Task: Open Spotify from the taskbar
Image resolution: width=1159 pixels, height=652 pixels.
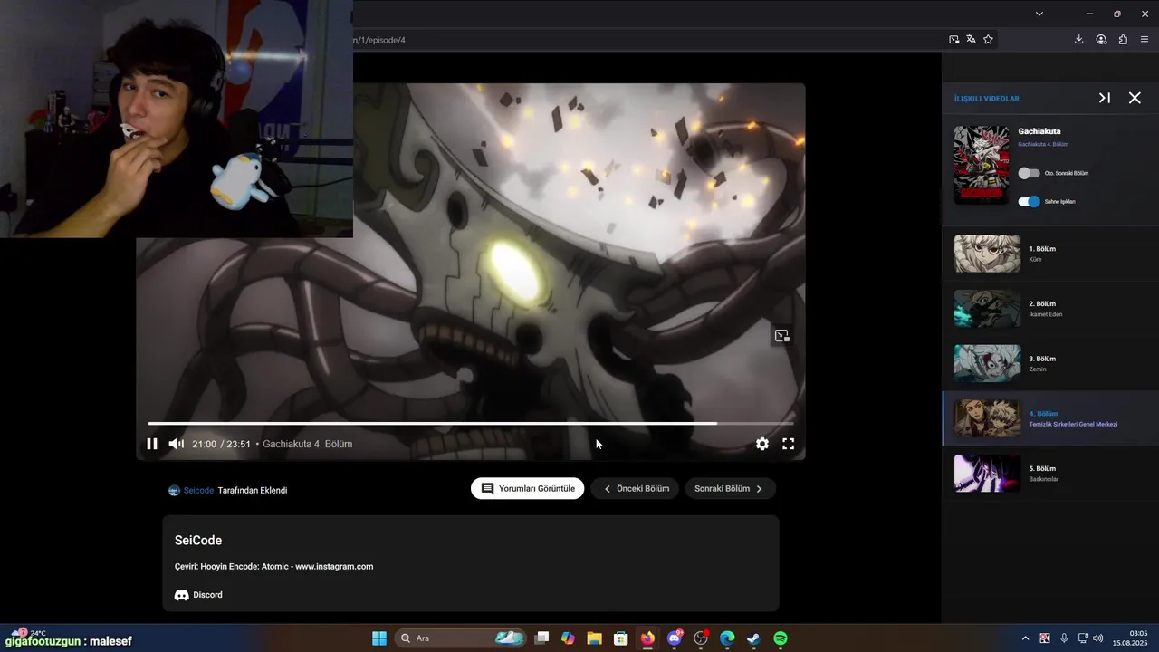Action: pos(781,638)
